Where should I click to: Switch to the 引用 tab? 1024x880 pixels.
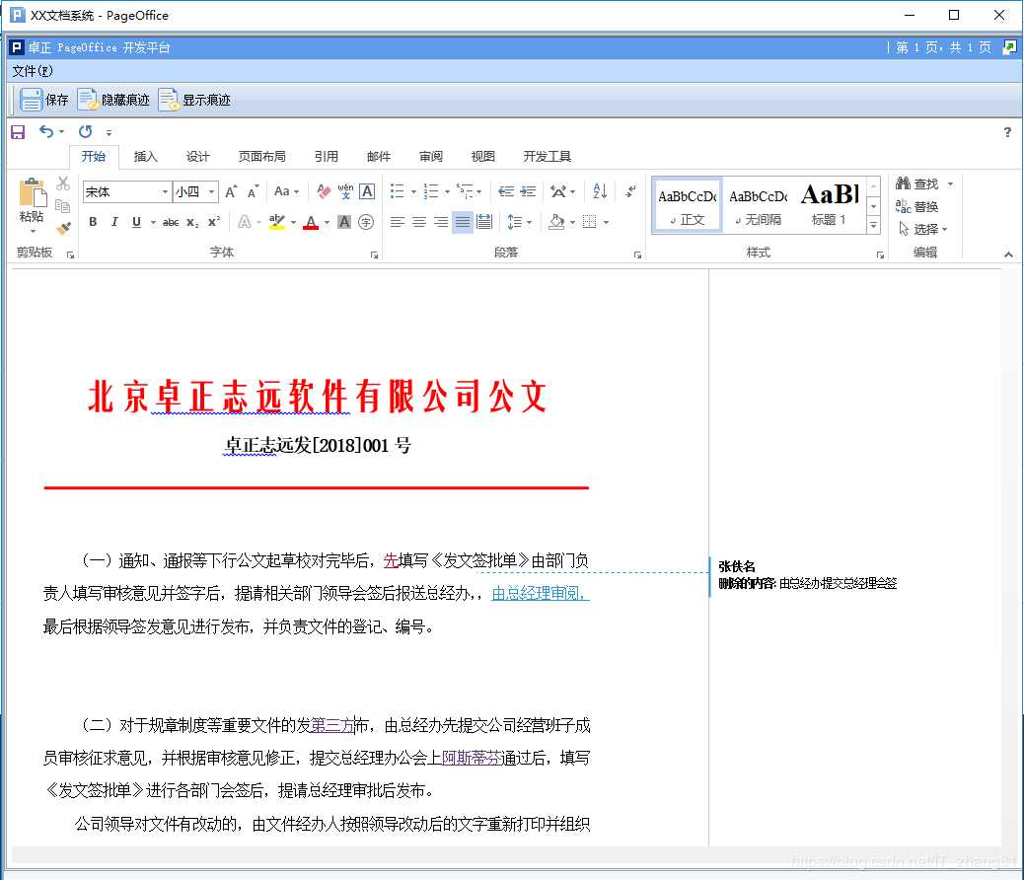[x=326, y=156]
